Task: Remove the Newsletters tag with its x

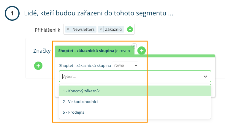Action: [x=68, y=29]
